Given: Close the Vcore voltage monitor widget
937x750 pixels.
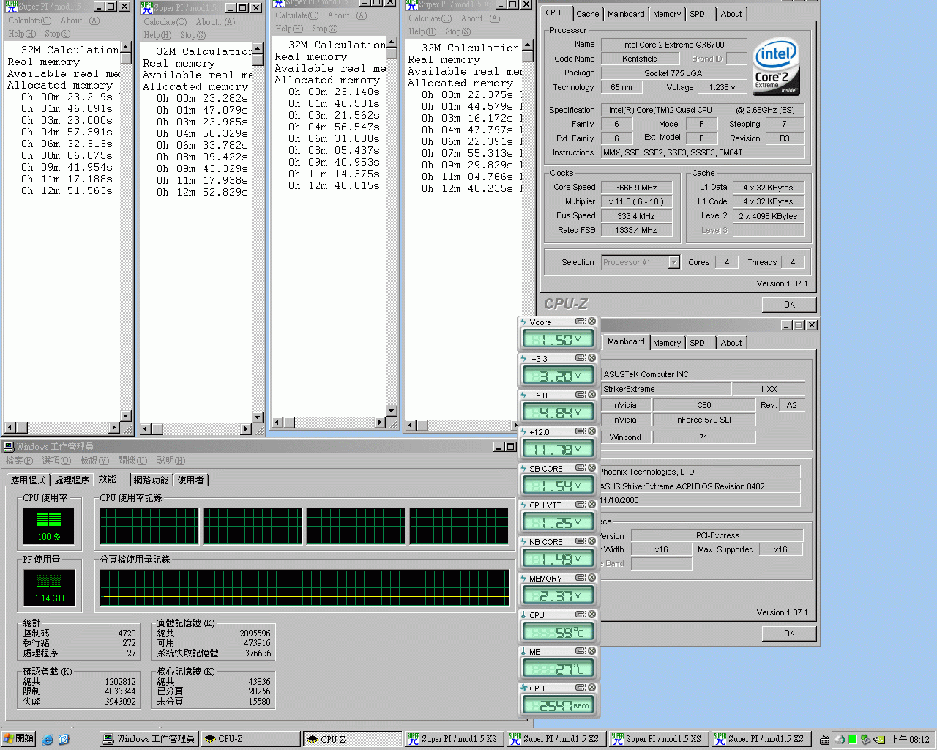Looking at the screenshot, I should [591, 322].
